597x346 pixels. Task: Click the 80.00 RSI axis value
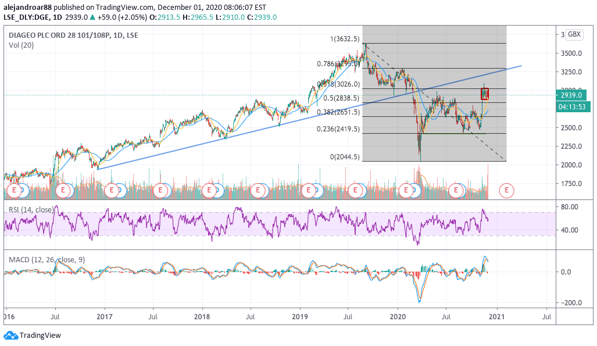tap(570, 207)
